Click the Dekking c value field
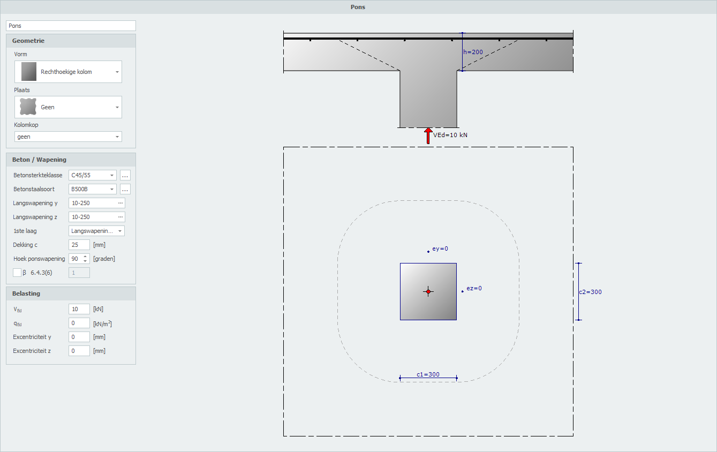Image resolution: width=717 pixels, height=452 pixels. click(79, 245)
